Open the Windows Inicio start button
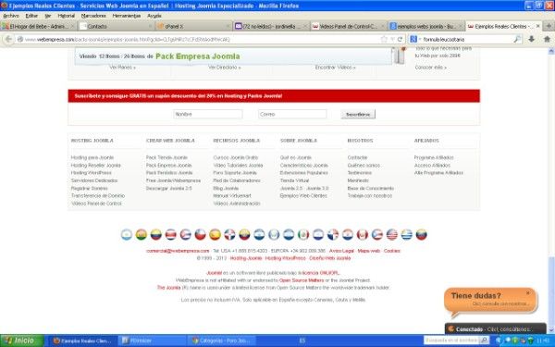 [22, 341]
